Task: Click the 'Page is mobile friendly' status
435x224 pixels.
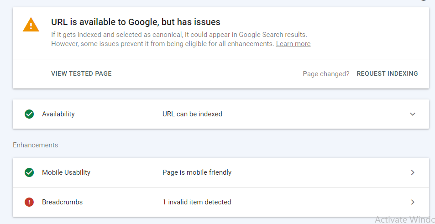Action: pos(197,172)
